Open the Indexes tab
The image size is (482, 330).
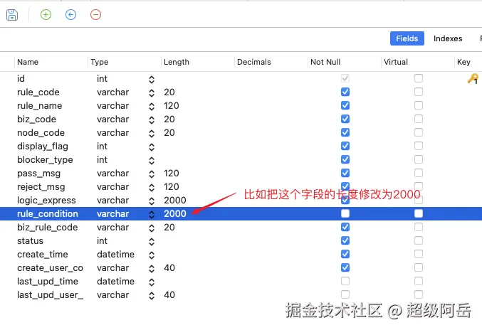tap(448, 38)
